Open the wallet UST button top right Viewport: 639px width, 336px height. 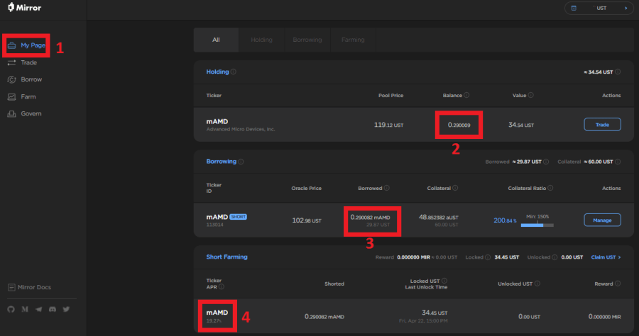point(599,8)
